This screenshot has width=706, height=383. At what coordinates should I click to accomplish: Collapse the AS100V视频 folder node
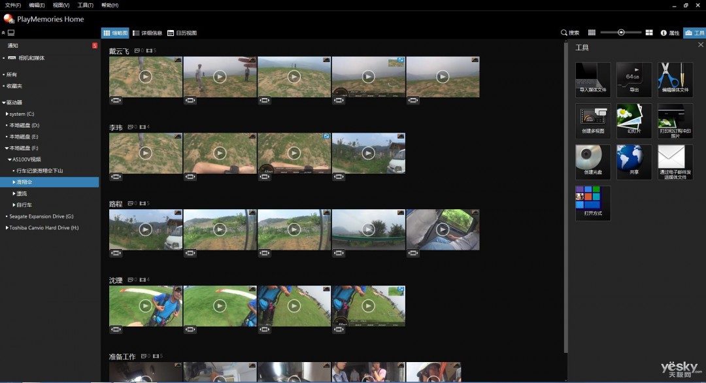(x=10, y=159)
